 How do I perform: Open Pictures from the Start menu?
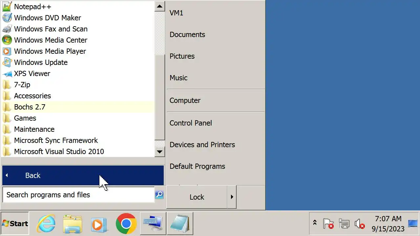point(216,56)
